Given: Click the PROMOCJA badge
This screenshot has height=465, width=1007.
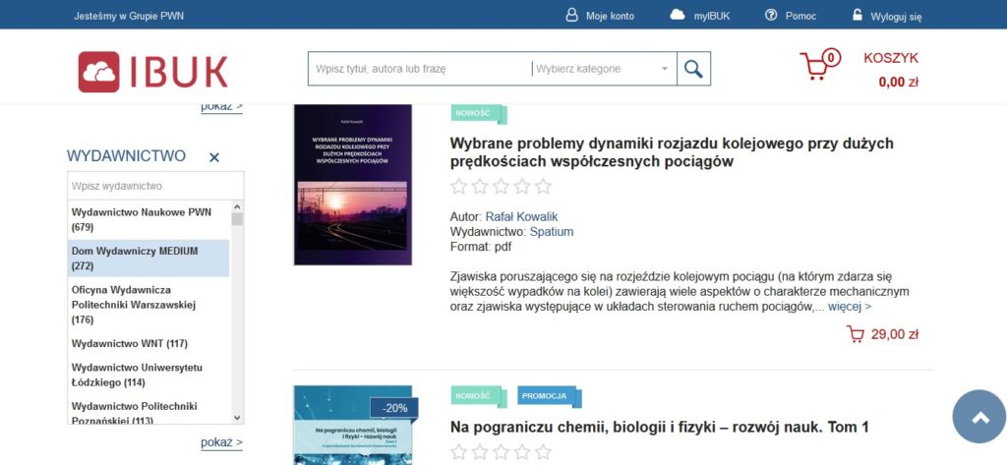Looking at the screenshot, I should point(549,396).
